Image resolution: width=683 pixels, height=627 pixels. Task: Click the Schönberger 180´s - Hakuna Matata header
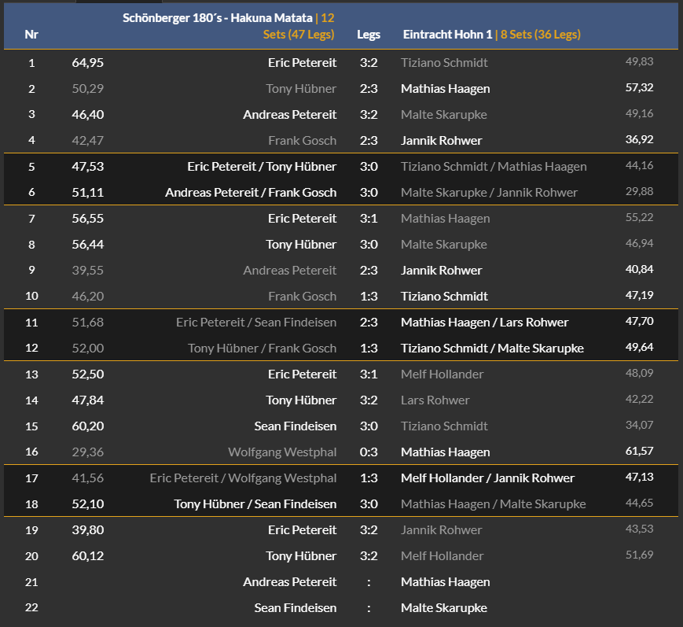coord(218,18)
